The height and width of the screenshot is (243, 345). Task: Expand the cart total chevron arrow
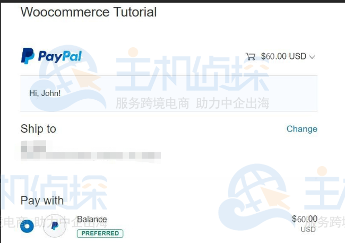(x=312, y=57)
